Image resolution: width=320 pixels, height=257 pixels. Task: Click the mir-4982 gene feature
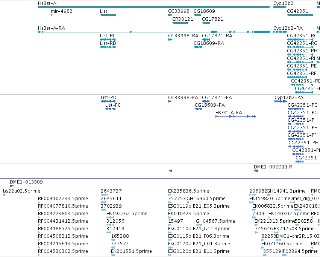click(52, 15)
